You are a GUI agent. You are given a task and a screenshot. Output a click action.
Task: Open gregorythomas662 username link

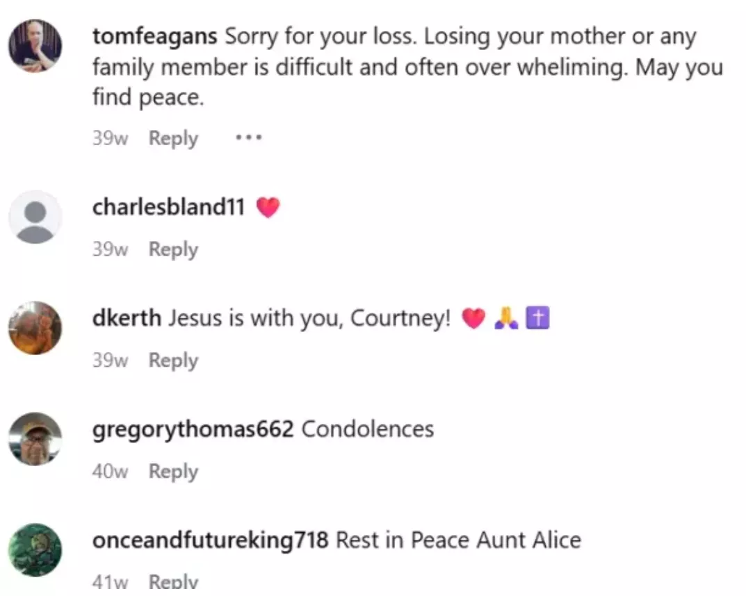(193, 429)
